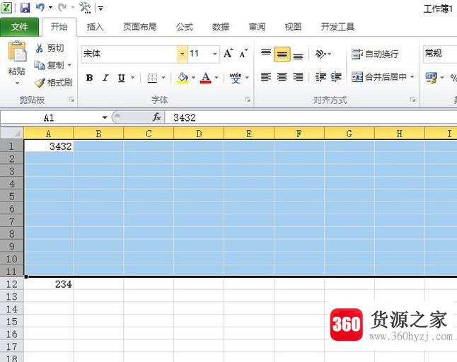
Task: Expand the font size 11 dropdown
Action: point(215,54)
